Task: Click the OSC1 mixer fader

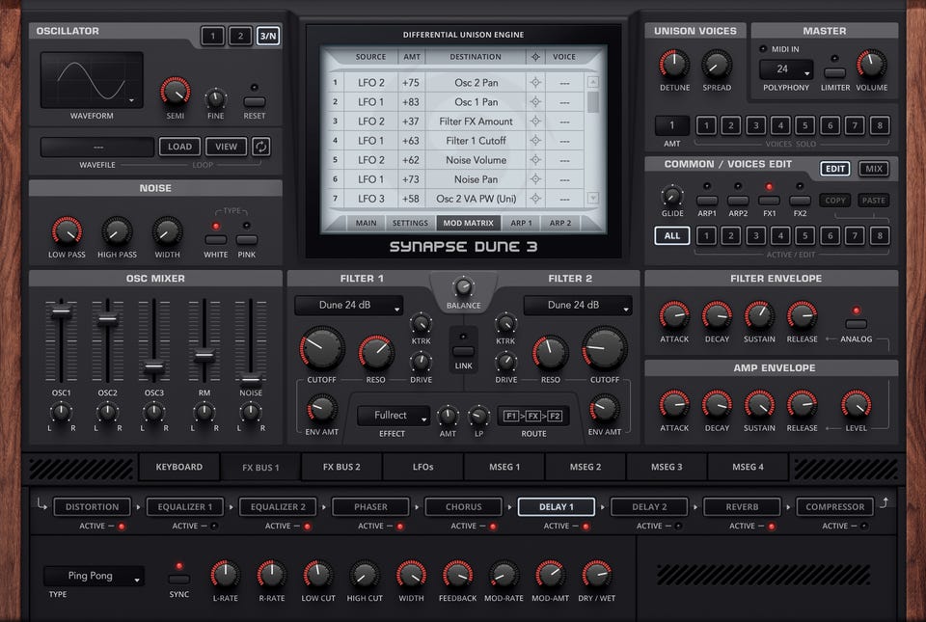Action: [61, 312]
